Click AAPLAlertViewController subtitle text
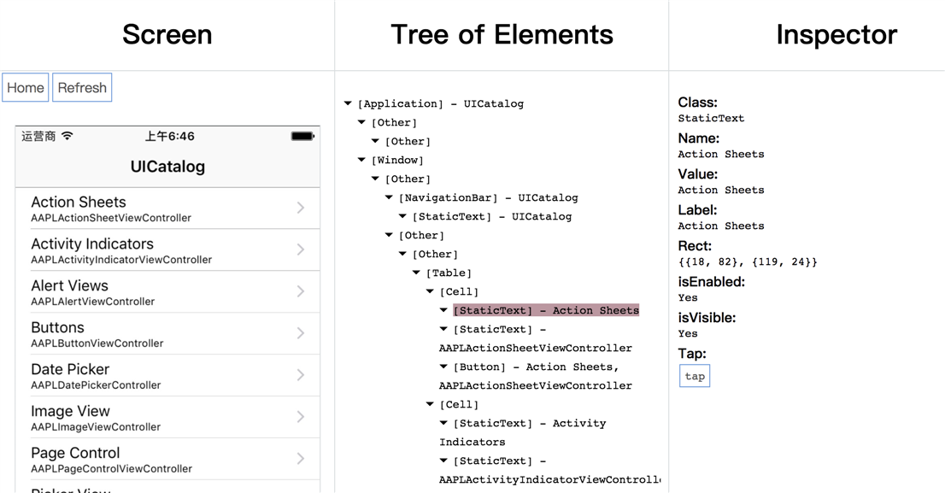 point(93,302)
